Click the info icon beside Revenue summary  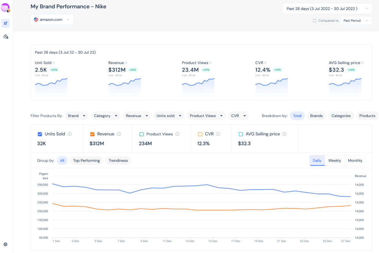pos(126,63)
